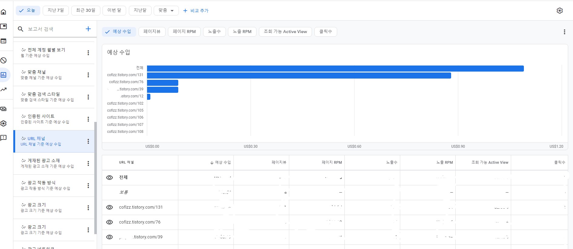Open more options for 인증된 사이트 report
Image resolution: width=573 pixels, height=249 pixels.
pos(88,119)
